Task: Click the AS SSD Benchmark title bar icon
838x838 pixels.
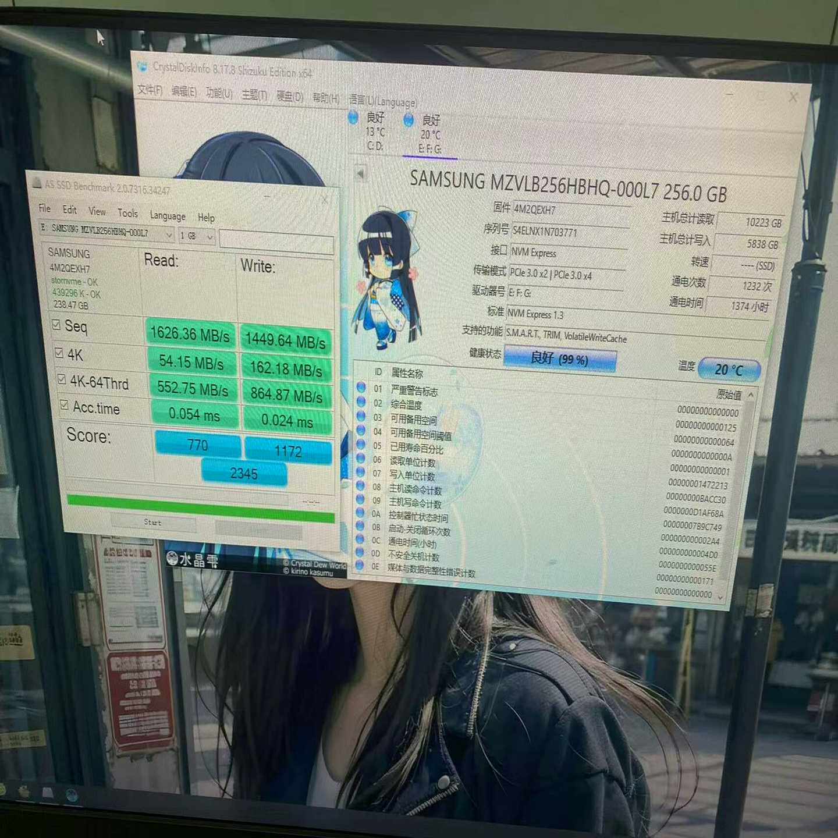Action: 37,183
